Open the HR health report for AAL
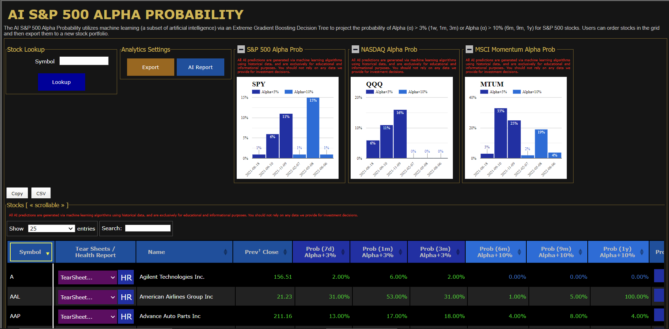This screenshot has height=329, width=669. tap(126, 297)
